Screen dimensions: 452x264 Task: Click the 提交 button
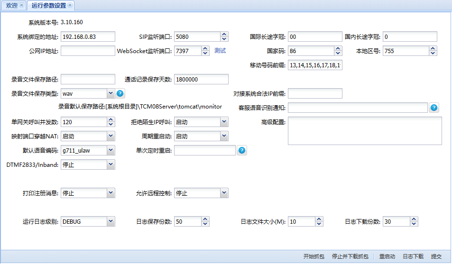point(436,256)
